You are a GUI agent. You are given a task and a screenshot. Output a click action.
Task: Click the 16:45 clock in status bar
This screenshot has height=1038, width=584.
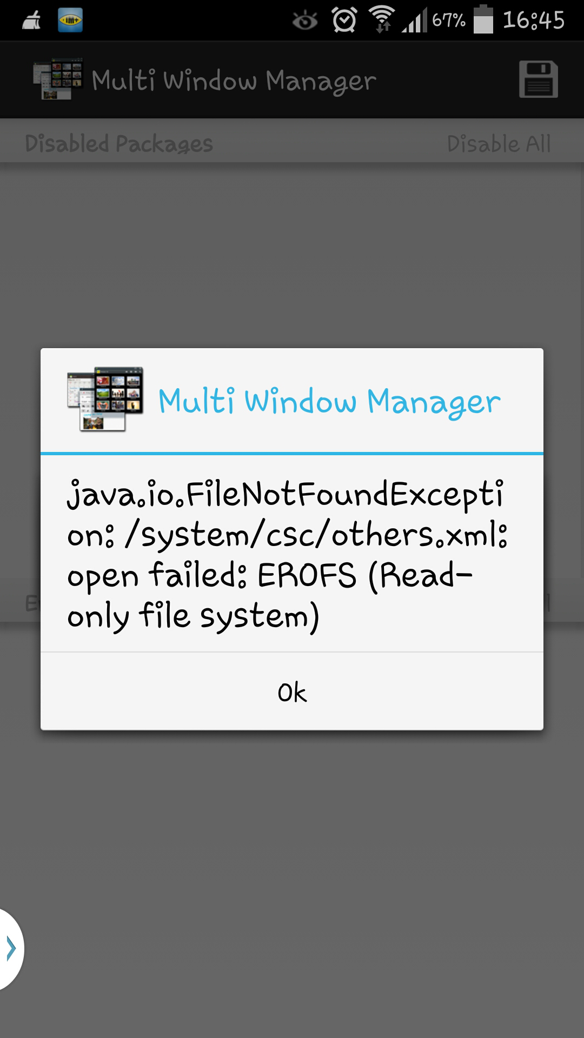[534, 21]
